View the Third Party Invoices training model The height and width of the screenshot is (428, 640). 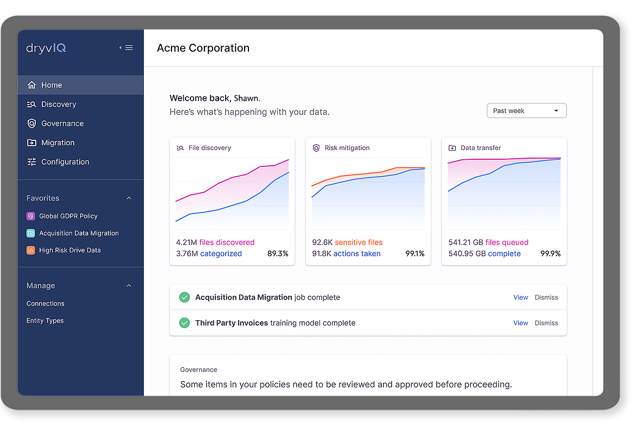pos(520,323)
